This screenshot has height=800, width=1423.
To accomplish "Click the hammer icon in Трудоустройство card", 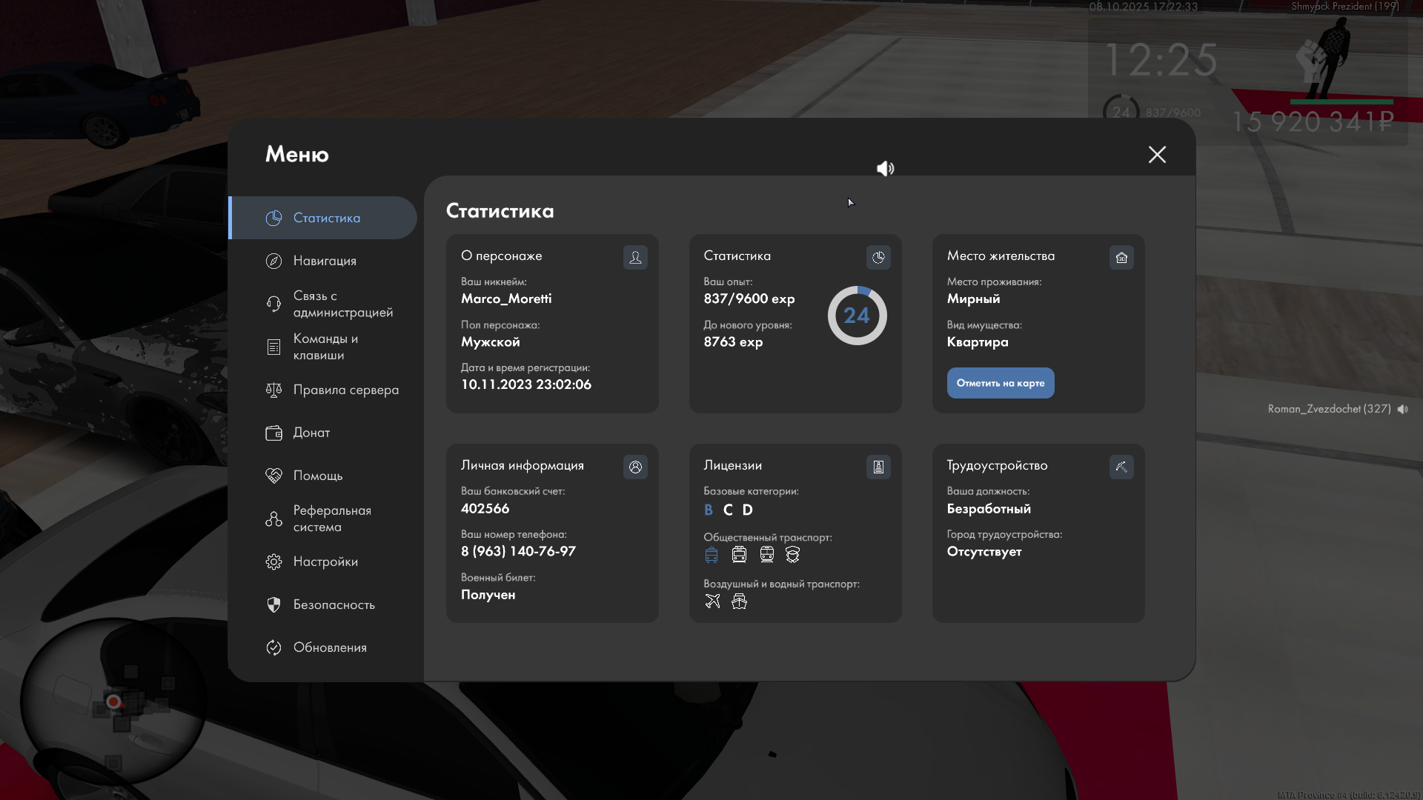I will tap(1121, 467).
